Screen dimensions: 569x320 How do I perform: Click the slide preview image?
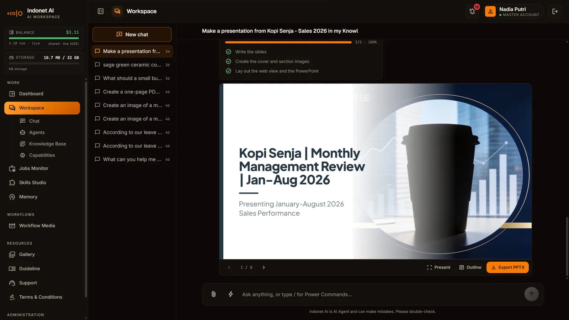(x=376, y=171)
